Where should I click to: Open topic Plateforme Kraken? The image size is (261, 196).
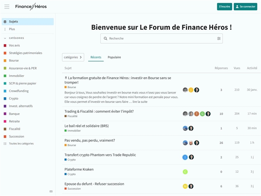click(79, 169)
